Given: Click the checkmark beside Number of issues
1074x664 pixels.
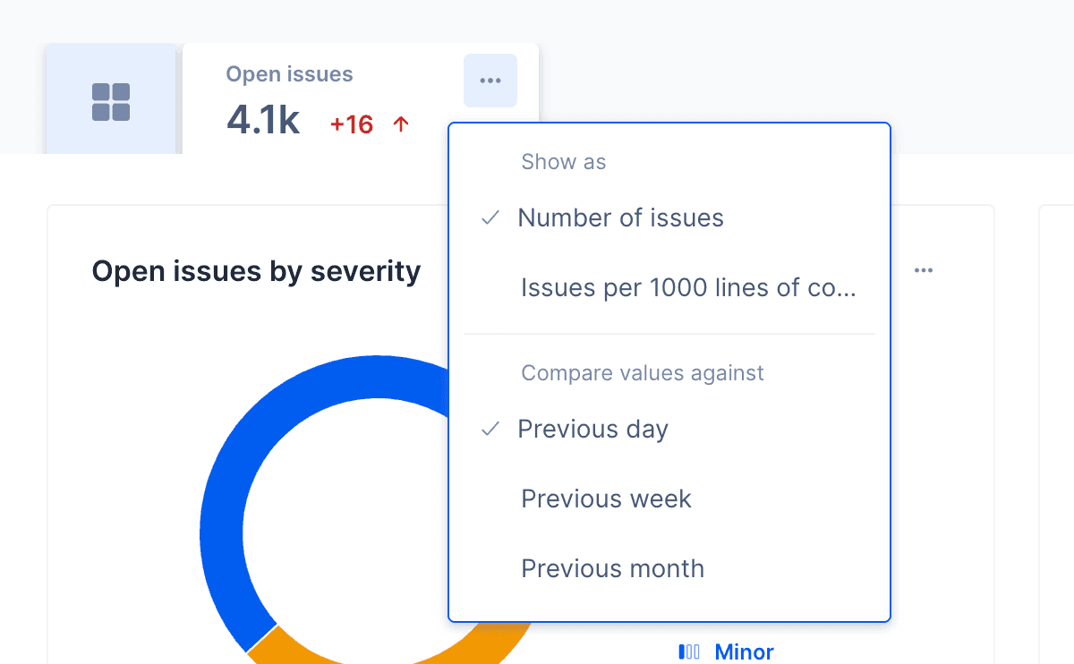Looking at the screenshot, I should [490, 217].
